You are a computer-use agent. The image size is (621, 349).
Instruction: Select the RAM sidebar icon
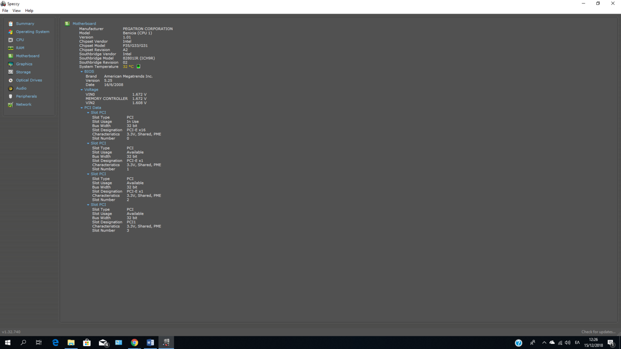coord(11,48)
